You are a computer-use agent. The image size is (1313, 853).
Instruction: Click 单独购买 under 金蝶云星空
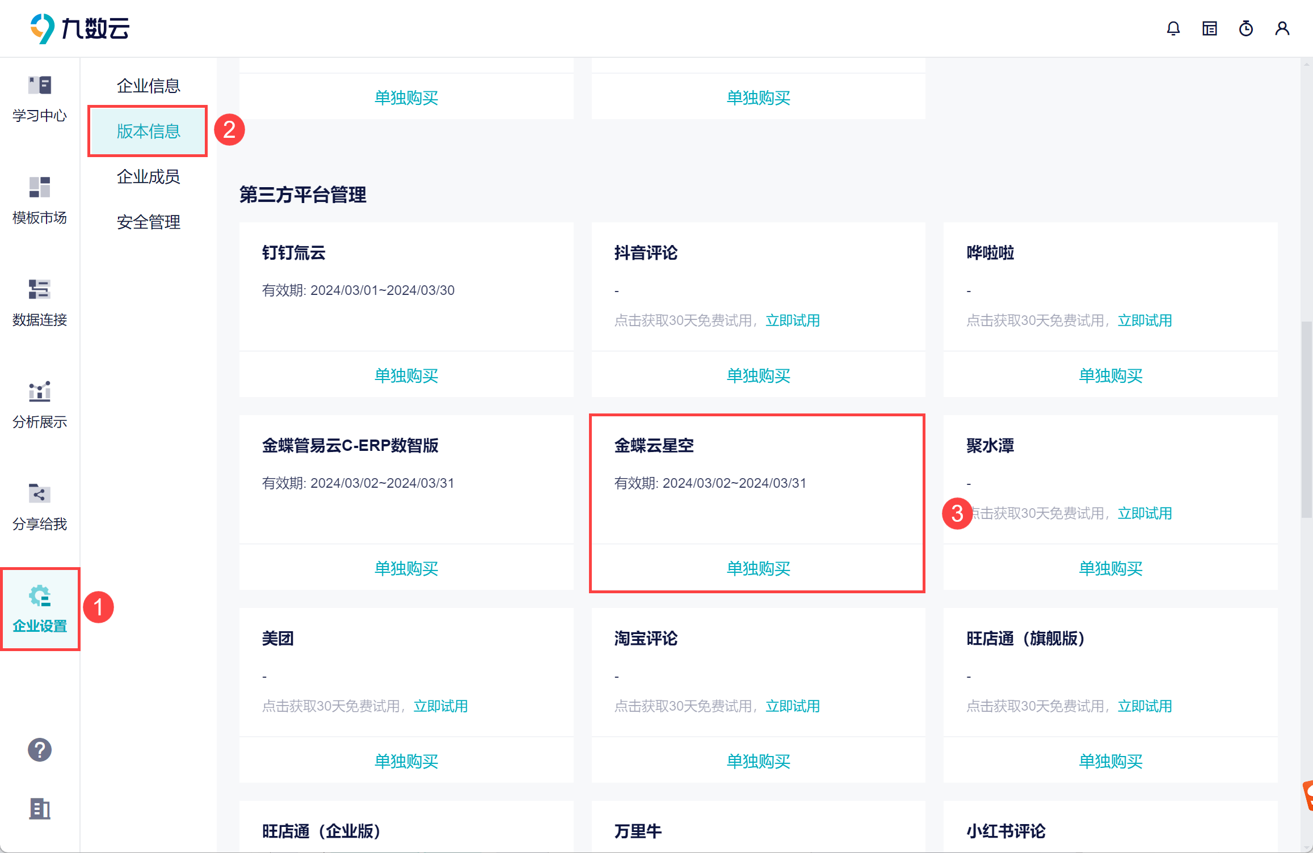758,568
